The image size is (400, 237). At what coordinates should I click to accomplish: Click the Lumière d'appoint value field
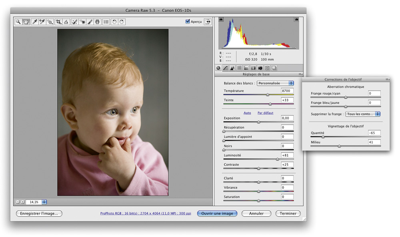[x=287, y=137]
